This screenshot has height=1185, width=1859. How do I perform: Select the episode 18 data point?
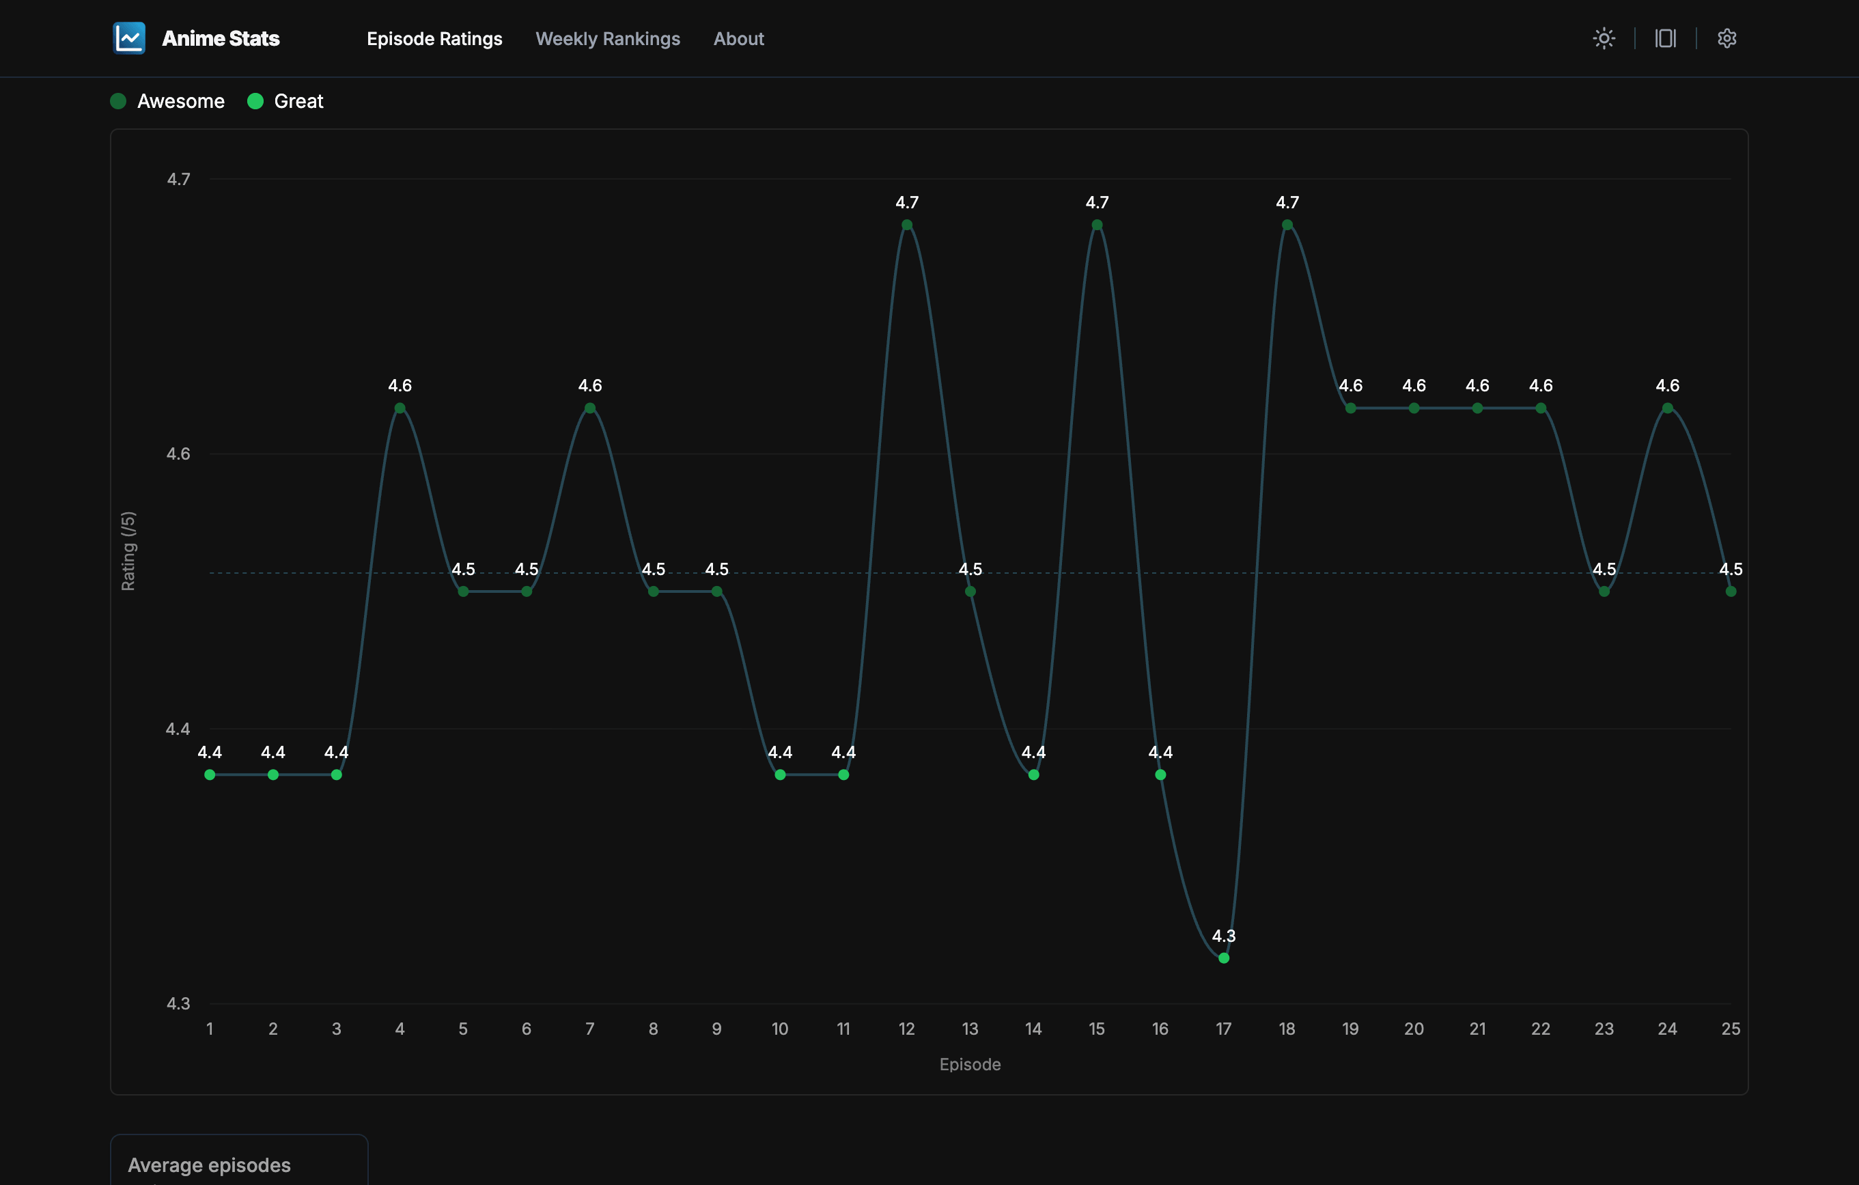[1287, 225]
